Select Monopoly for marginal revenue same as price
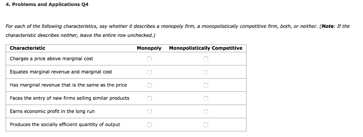 coord(149,85)
